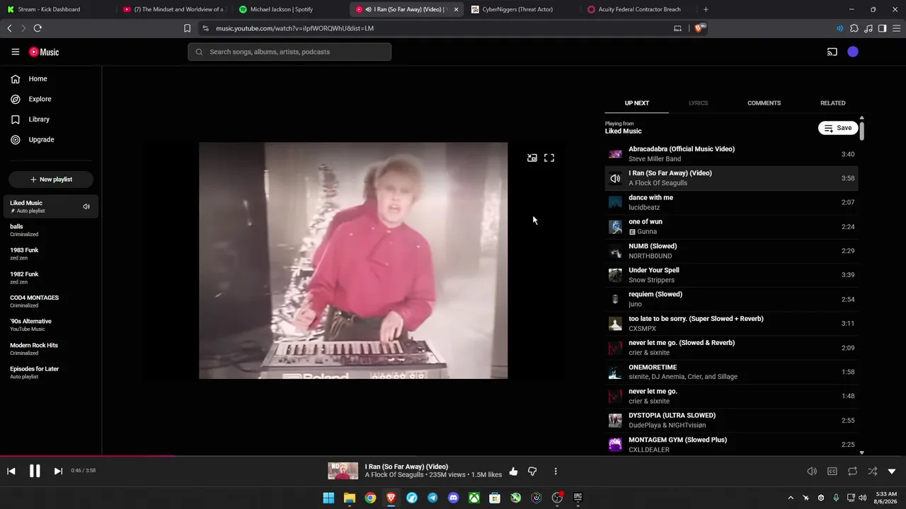Bookmark this page
906x509 pixels.
coord(187,28)
